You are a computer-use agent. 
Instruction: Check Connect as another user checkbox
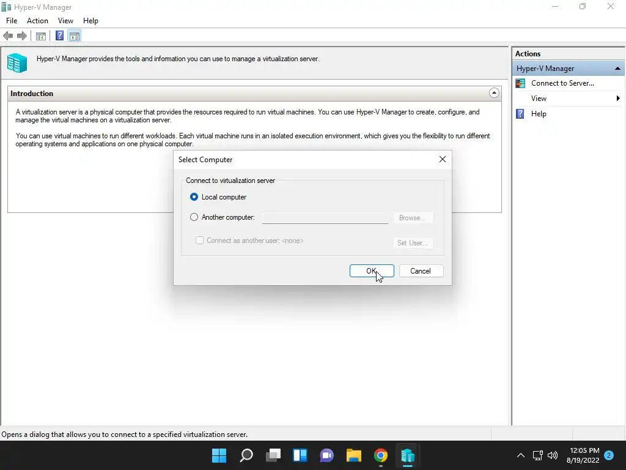tap(200, 240)
